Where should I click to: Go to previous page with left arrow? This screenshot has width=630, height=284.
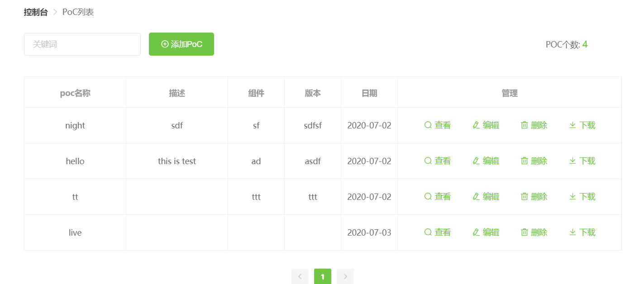[x=300, y=276]
